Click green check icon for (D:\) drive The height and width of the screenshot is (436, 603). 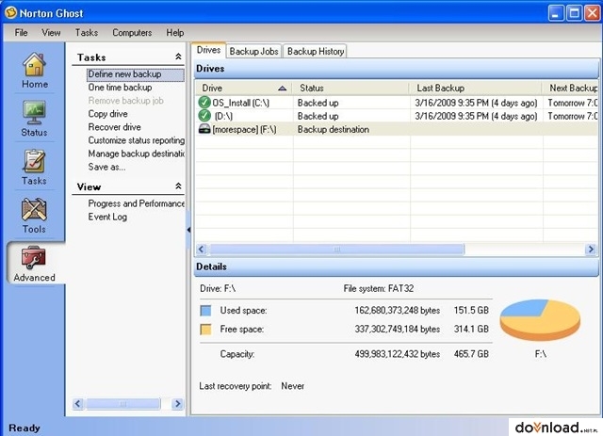(204, 115)
